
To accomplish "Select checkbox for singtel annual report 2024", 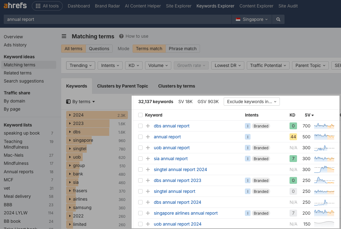I will pyautogui.click(x=140, y=169).
